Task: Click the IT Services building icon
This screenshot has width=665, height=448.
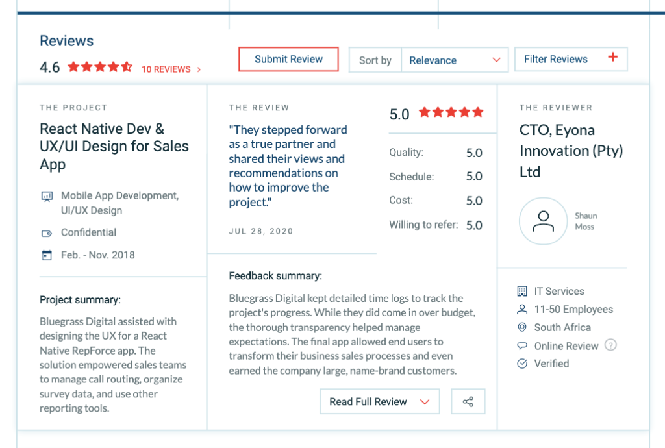Action: pyautogui.click(x=522, y=291)
